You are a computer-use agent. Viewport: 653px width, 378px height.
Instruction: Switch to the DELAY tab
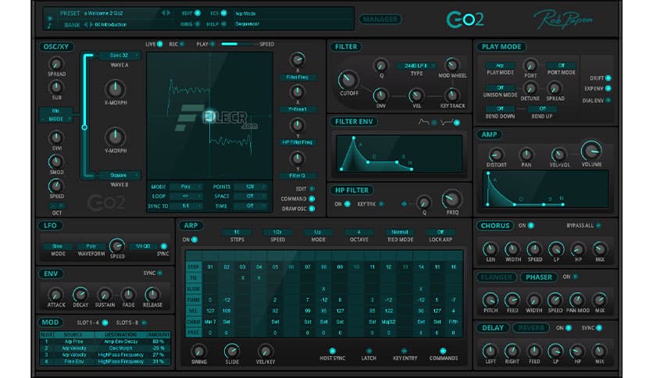[493, 328]
